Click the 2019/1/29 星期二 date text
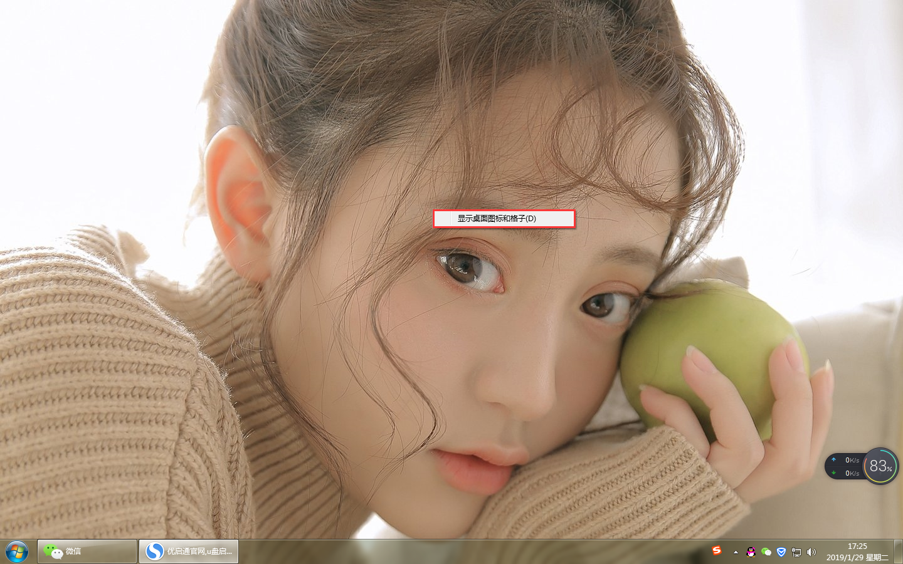The width and height of the screenshot is (903, 564). [857, 557]
